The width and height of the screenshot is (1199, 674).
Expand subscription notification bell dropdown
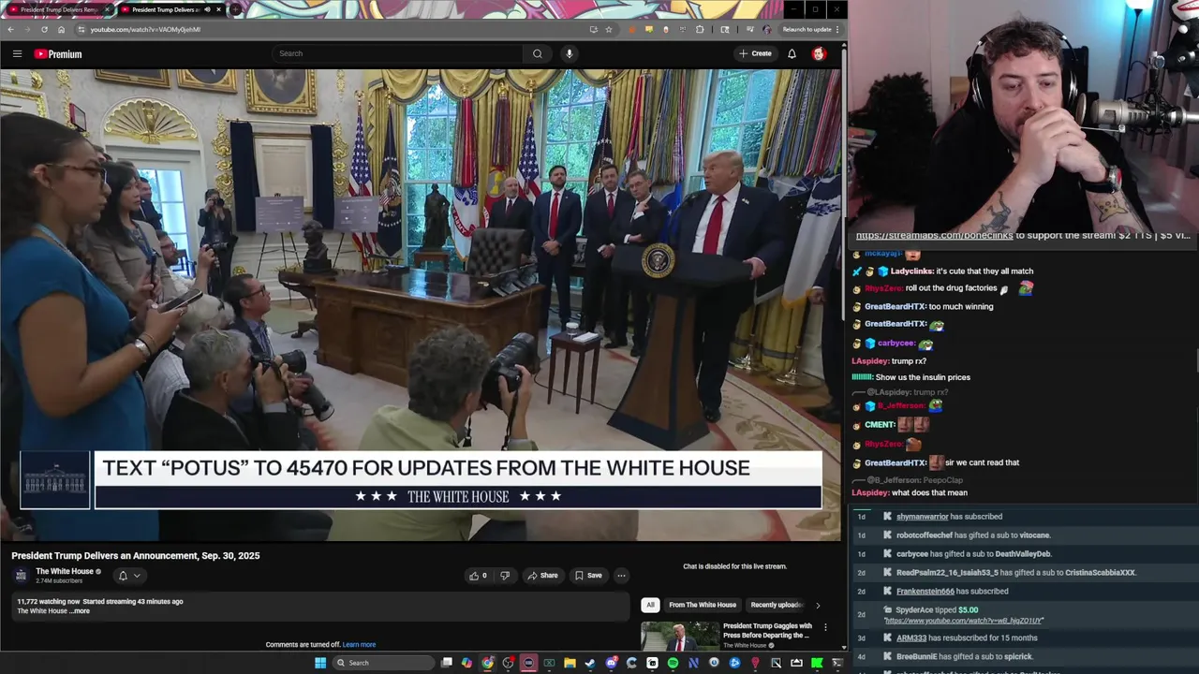[x=129, y=576]
